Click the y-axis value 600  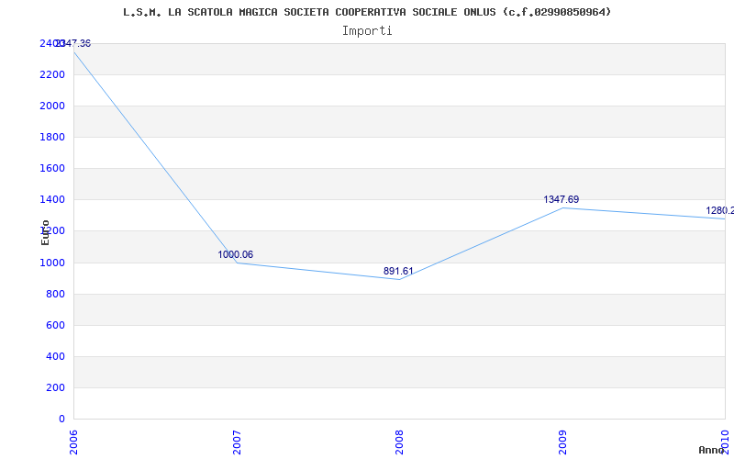tap(55, 326)
